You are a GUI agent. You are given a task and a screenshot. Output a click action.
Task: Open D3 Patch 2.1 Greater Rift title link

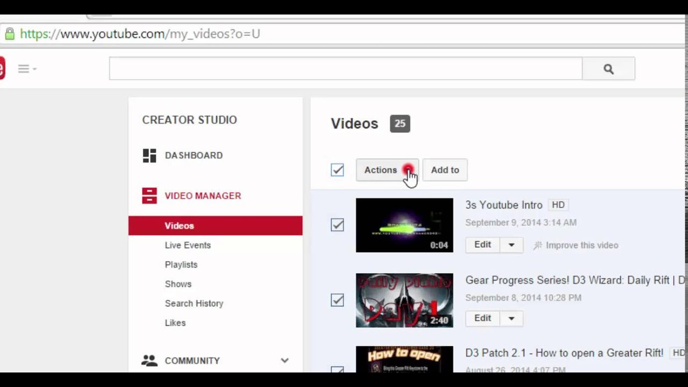tap(564, 353)
